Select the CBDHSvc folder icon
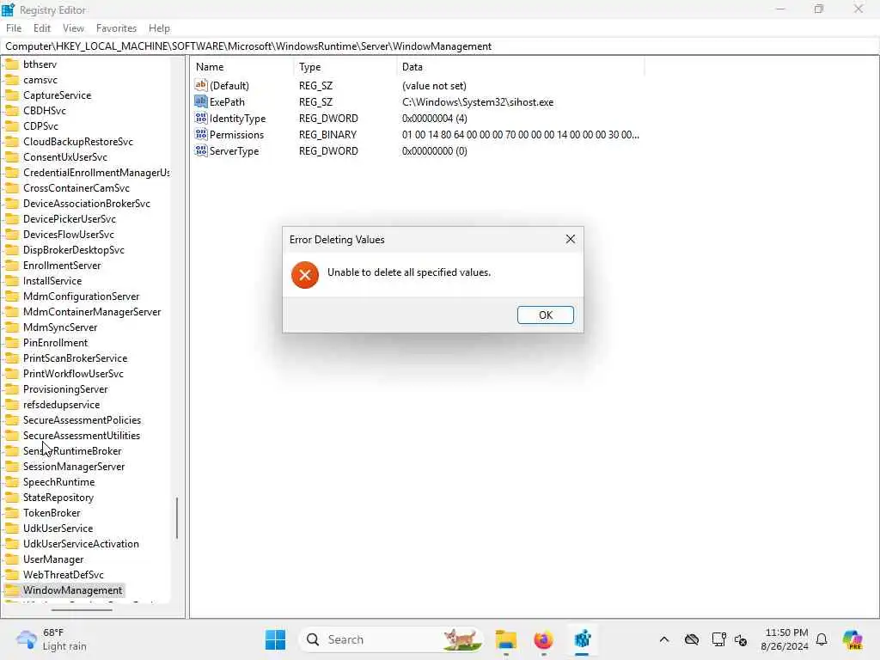The height and width of the screenshot is (660, 880). click(12, 111)
